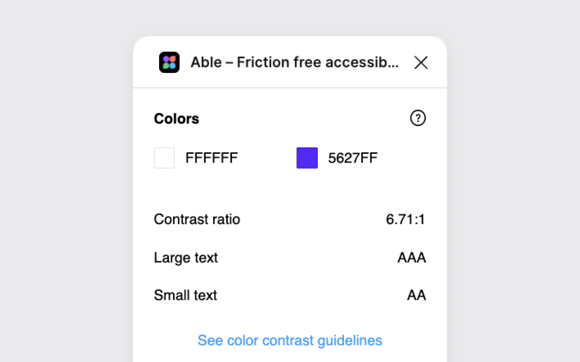Screen dimensions: 580x362
Task: Click the Large text label
Action: [186, 257]
